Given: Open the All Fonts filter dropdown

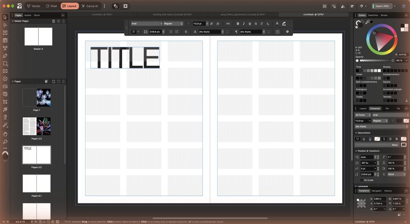Looking at the screenshot, I should pyautogui.click(x=363, y=115).
